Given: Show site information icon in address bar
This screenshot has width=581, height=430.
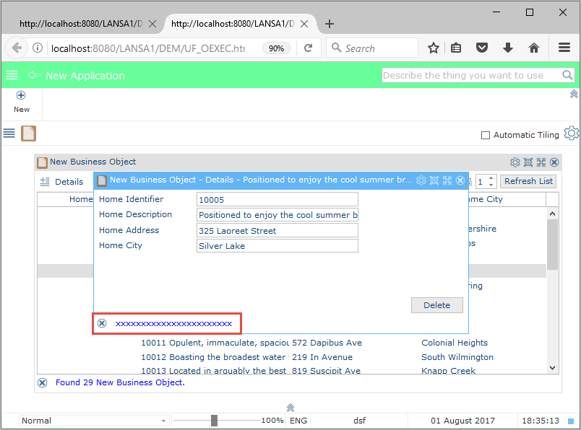Looking at the screenshot, I should click(38, 48).
